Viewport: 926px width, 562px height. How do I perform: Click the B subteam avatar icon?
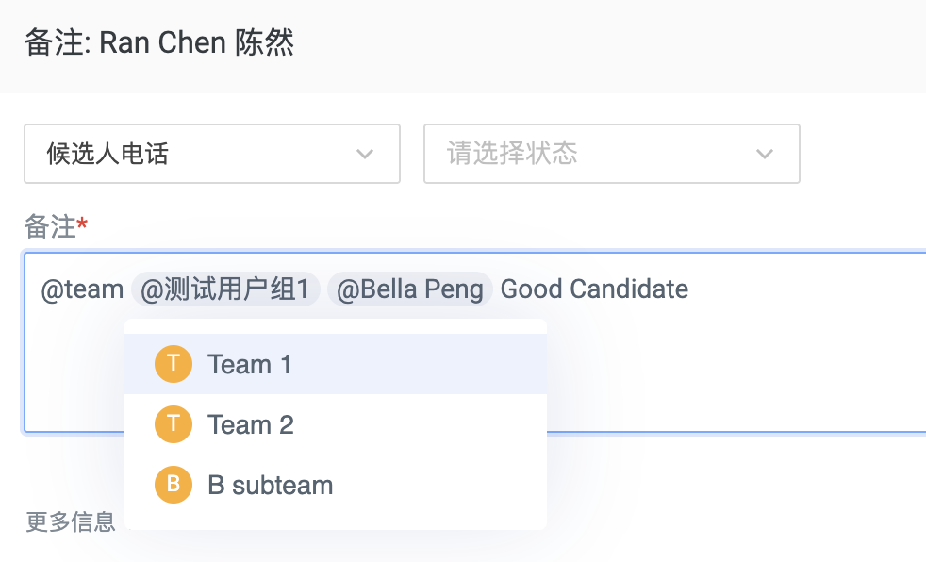coord(173,484)
